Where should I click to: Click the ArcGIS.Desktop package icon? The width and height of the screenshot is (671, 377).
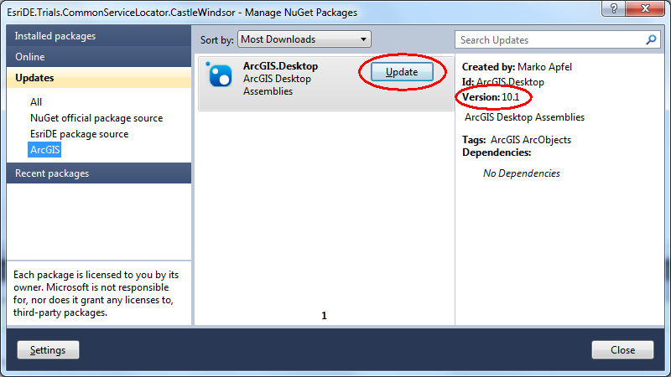coord(220,75)
